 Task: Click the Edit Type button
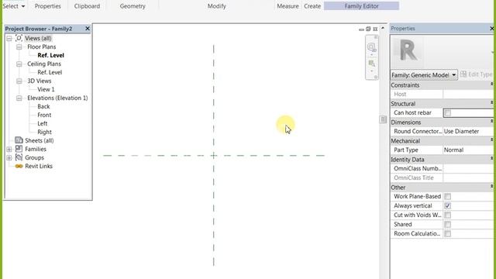(x=477, y=74)
